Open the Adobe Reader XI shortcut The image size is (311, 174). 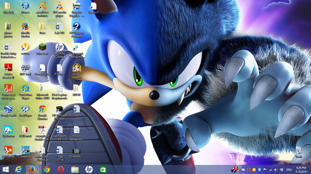[8, 71]
